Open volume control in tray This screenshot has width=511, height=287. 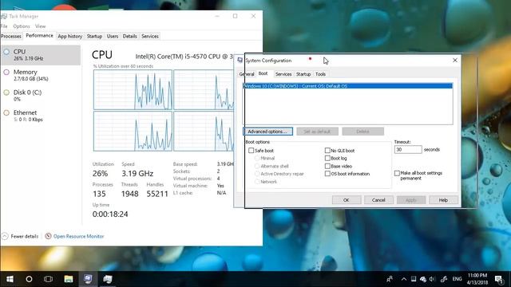click(432, 279)
